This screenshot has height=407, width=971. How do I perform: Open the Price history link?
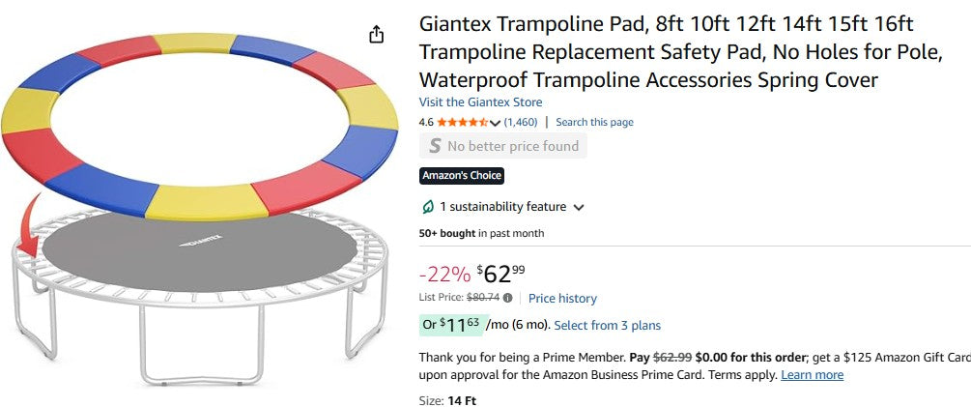coord(562,299)
